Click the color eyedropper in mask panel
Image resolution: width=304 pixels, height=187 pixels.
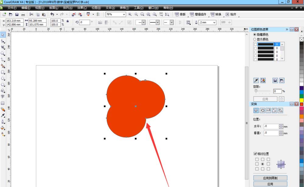[256, 80]
